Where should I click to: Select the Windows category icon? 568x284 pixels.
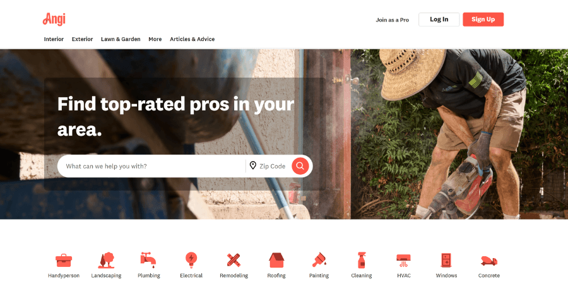point(446,260)
